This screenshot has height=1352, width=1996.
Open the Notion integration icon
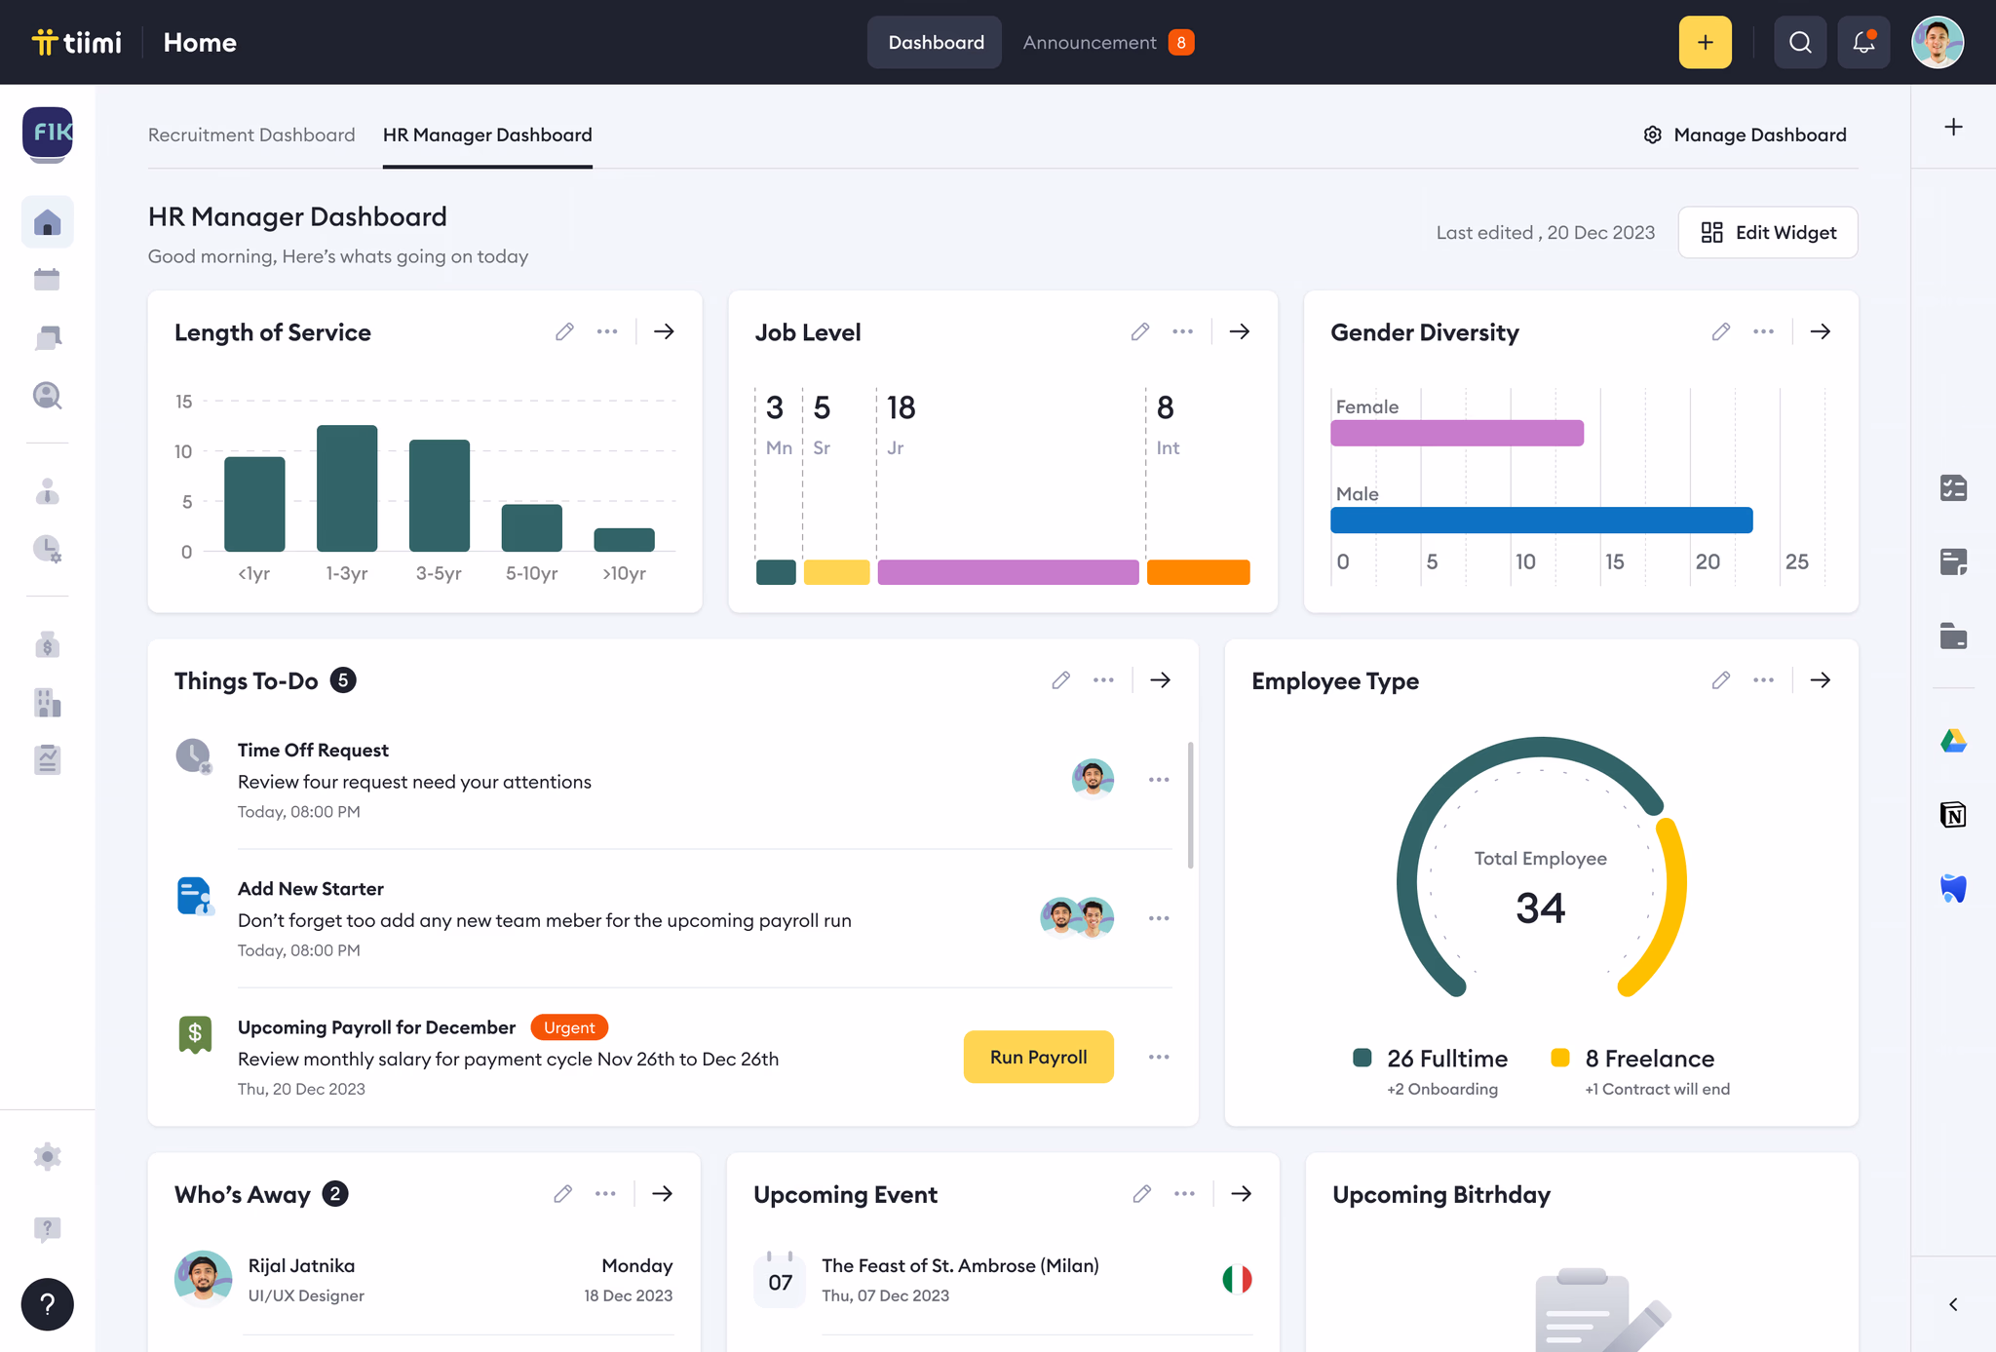[x=1953, y=815]
